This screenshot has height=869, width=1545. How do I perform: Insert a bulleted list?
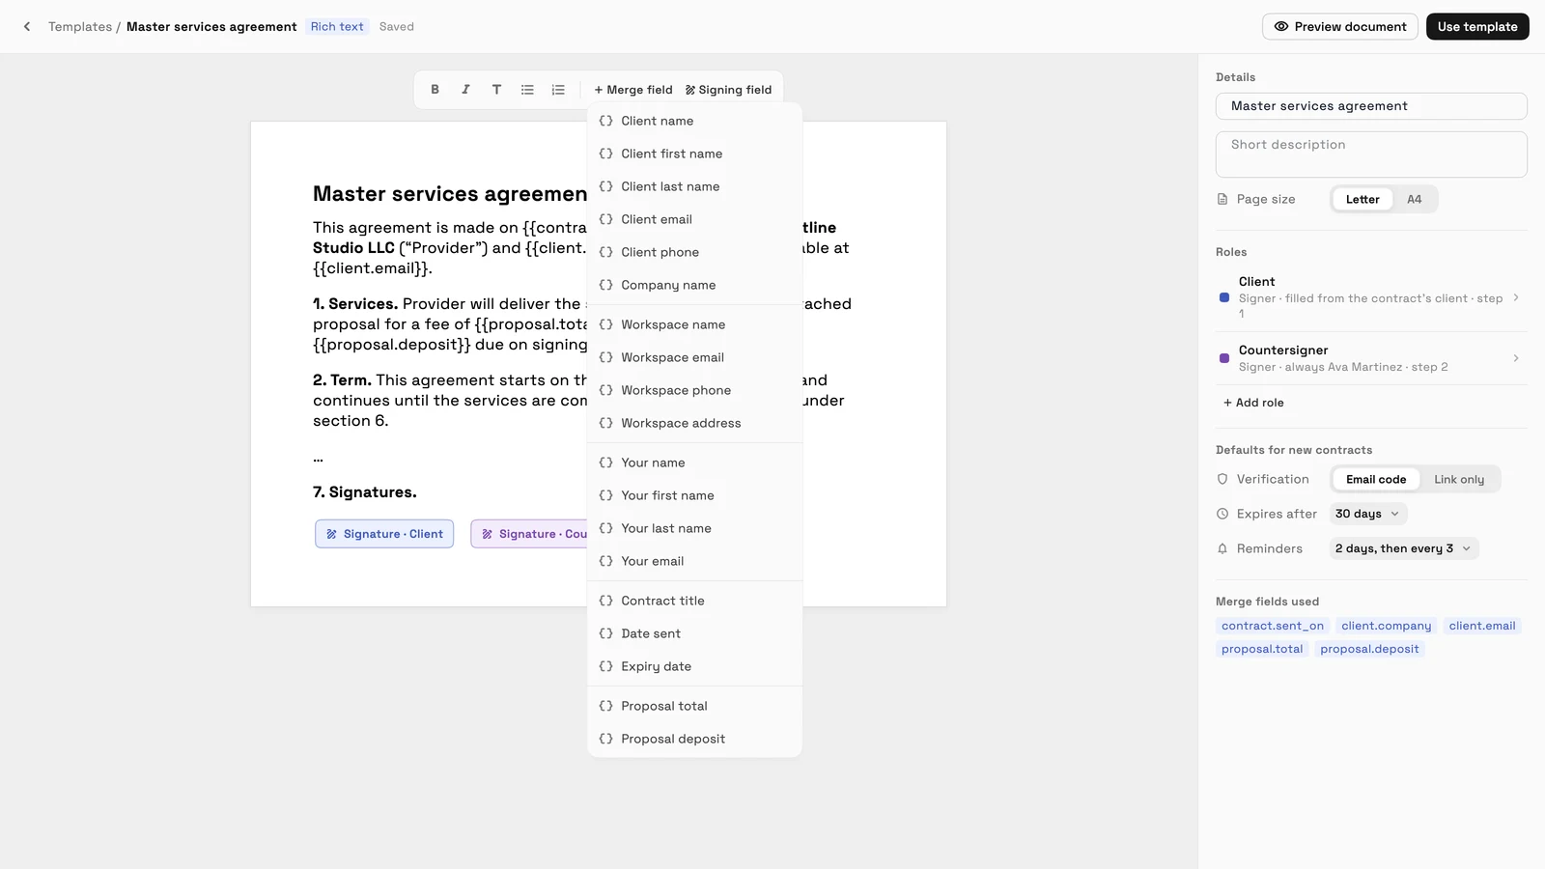527,90
